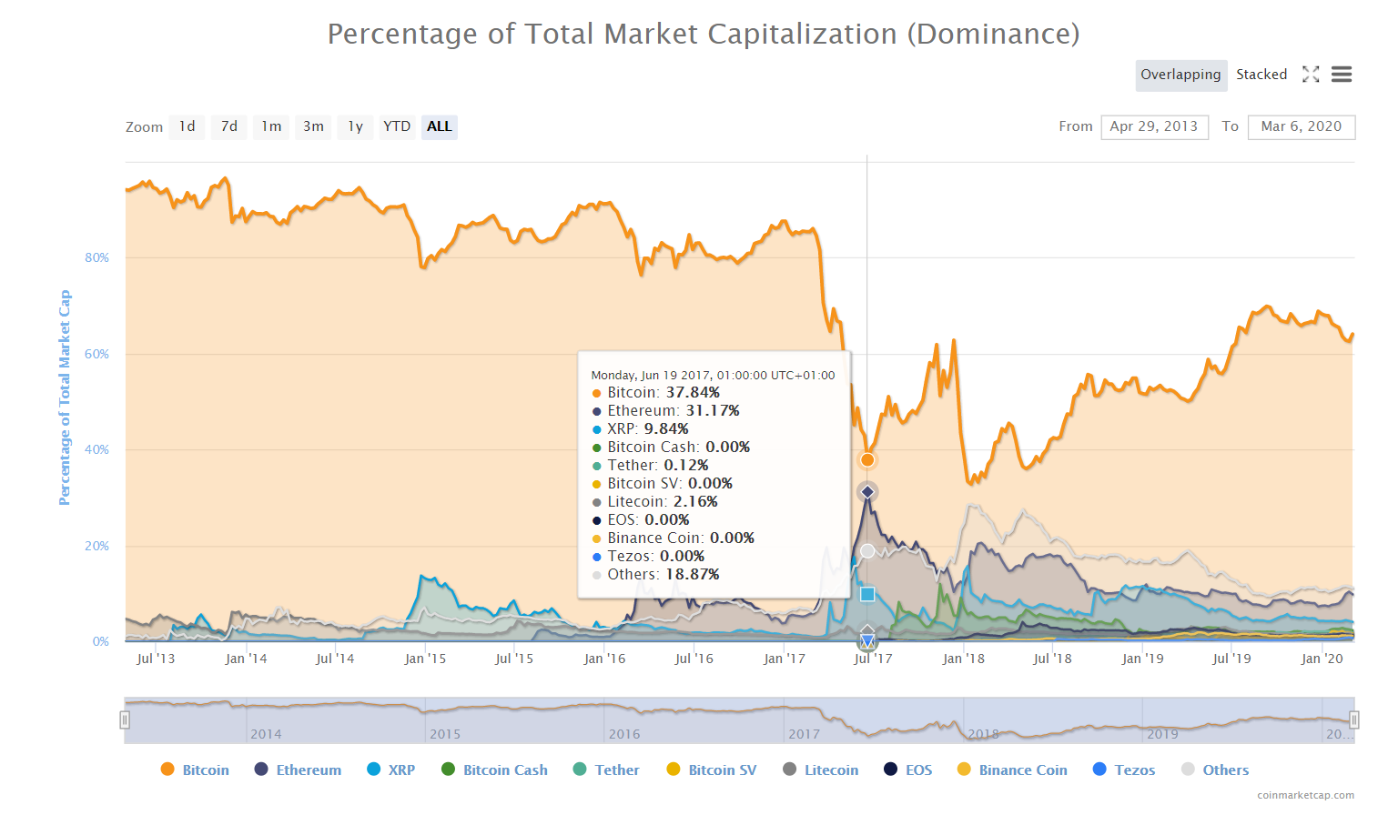The height and width of the screenshot is (815, 1388).
Task: Toggle Others series in legend
Action: click(1215, 770)
